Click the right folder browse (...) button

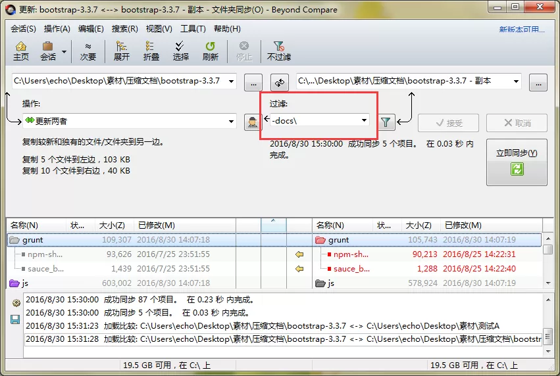tap(538, 82)
